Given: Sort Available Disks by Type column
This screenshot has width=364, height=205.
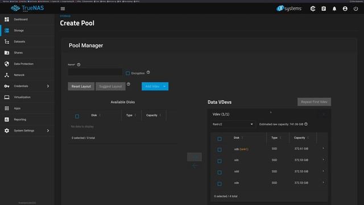Looking at the screenshot, I should pos(131,115).
